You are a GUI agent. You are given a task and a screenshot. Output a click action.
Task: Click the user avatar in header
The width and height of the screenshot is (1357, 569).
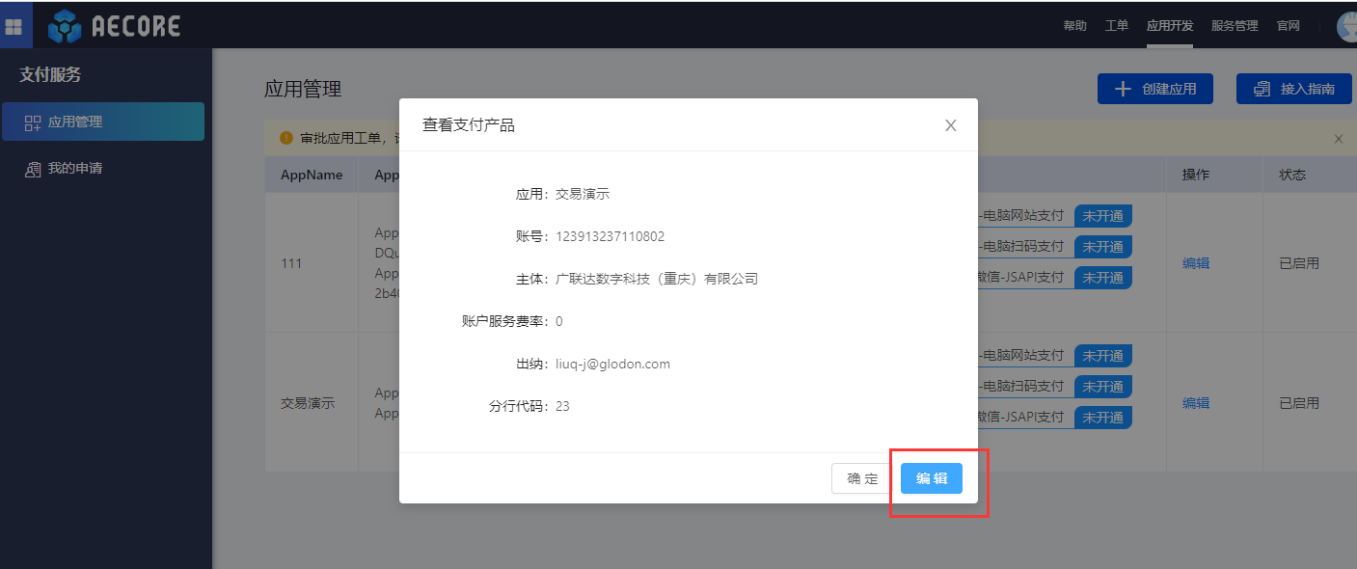point(1348,26)
